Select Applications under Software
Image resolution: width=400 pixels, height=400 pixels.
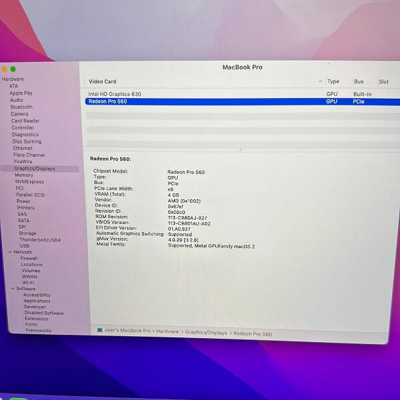(37, 301)
